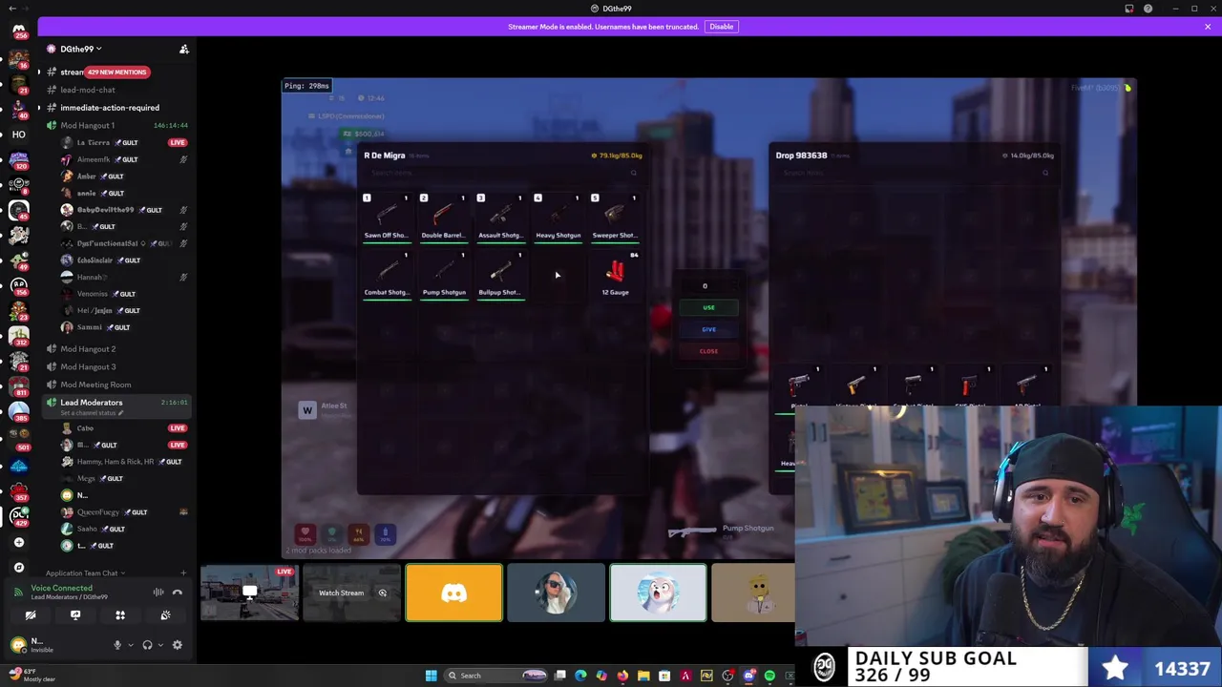1222x687 pixels.
Task: Open voice noise suppression settings icon
Action: (158, 593)
